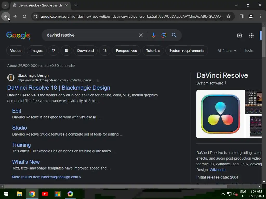This screenshot has width=266, height=199.
Task: Click the muted volume tray icon
Action: coord(235,194)
